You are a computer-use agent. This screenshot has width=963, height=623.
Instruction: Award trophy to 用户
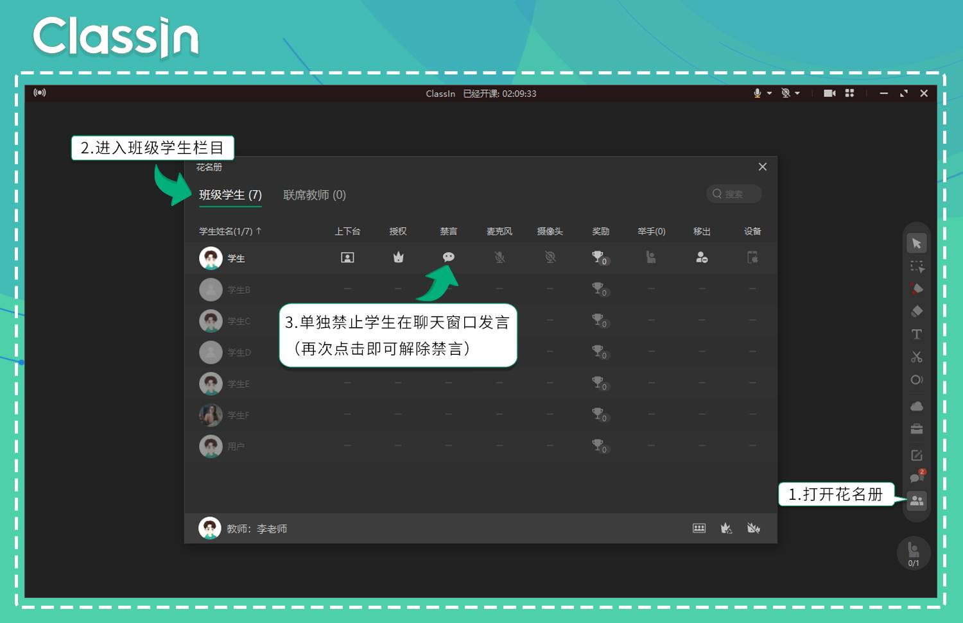tap(600, 447)
